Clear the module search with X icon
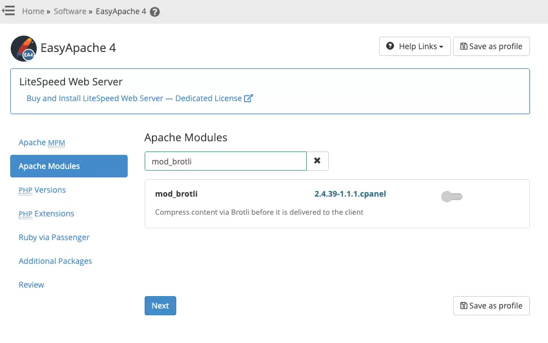The height and width of the screenshot is (343, 548). (x=318, y=161)
